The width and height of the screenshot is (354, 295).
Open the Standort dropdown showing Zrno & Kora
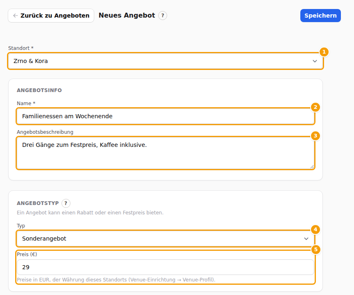coord(166,61)
